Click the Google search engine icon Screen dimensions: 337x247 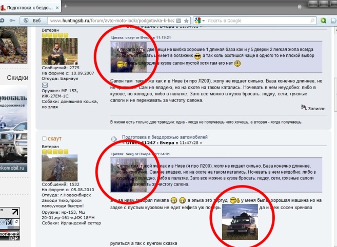click(x=196, y=20)
